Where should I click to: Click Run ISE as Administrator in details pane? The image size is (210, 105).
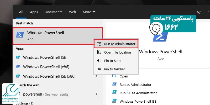click(x=138, y=93)
